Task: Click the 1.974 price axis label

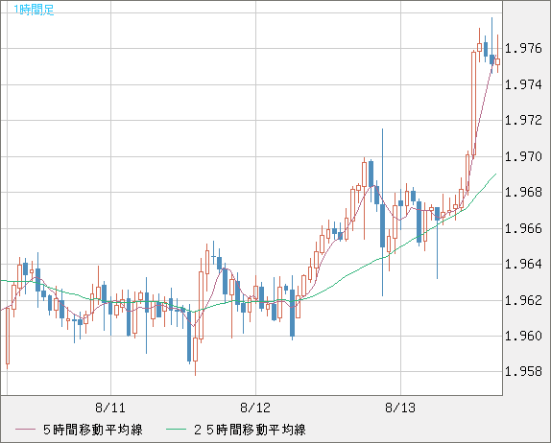Action: [523, 84]
